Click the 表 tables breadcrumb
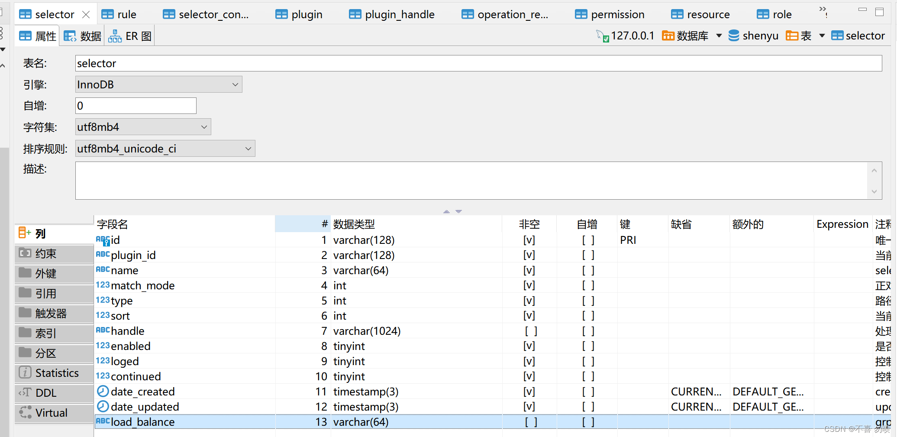The image size is (897, 437). [799, 36]
